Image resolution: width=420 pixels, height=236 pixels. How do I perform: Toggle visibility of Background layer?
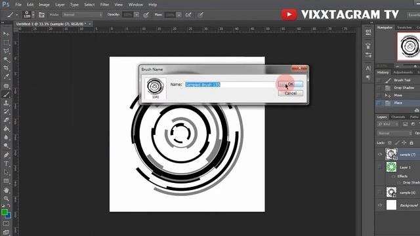coord(380,205)
